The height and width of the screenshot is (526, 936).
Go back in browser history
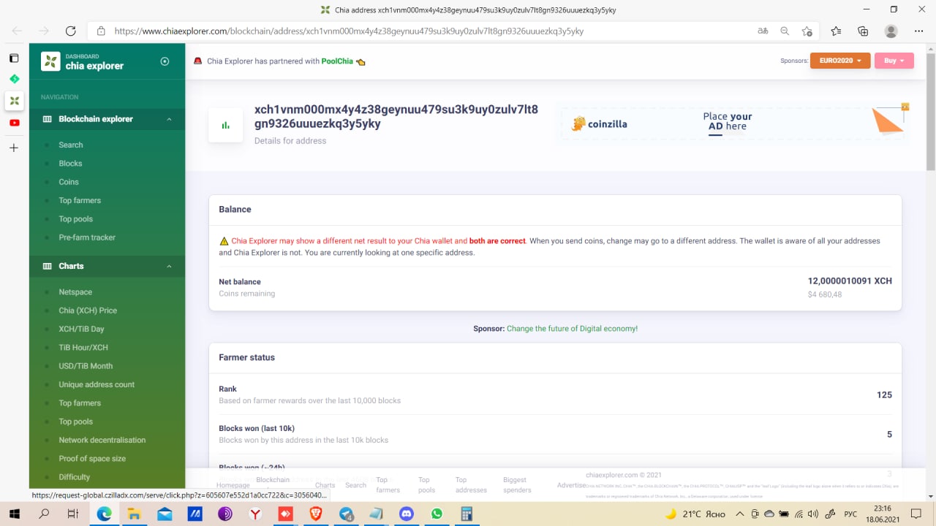[18, 31]
